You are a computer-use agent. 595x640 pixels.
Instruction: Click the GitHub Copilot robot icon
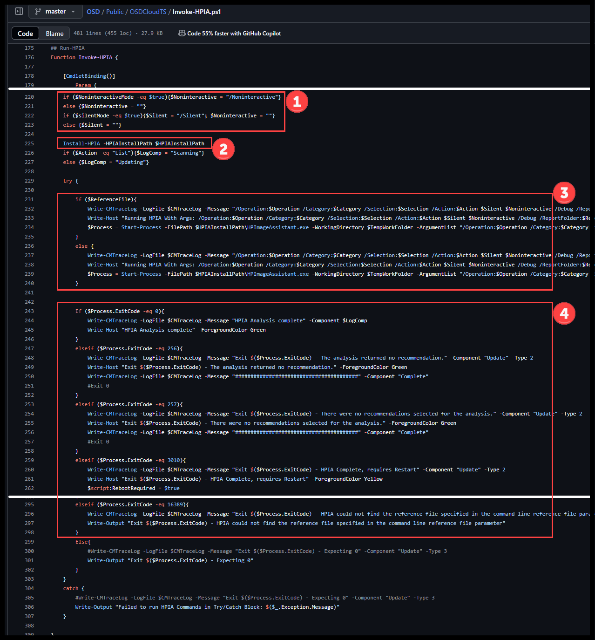tap(182, 33)
